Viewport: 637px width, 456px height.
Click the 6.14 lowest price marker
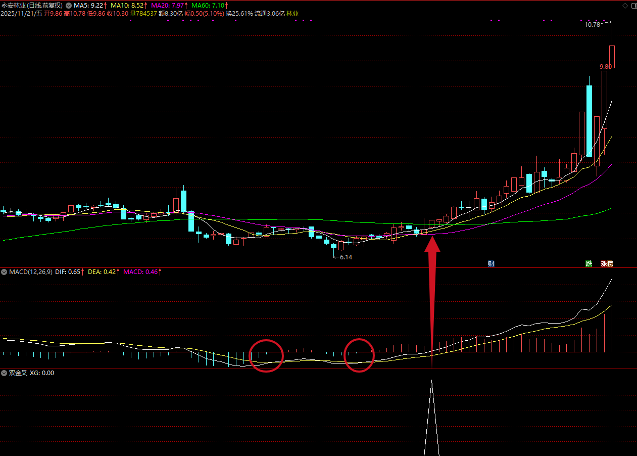click(x=346, y=257)
